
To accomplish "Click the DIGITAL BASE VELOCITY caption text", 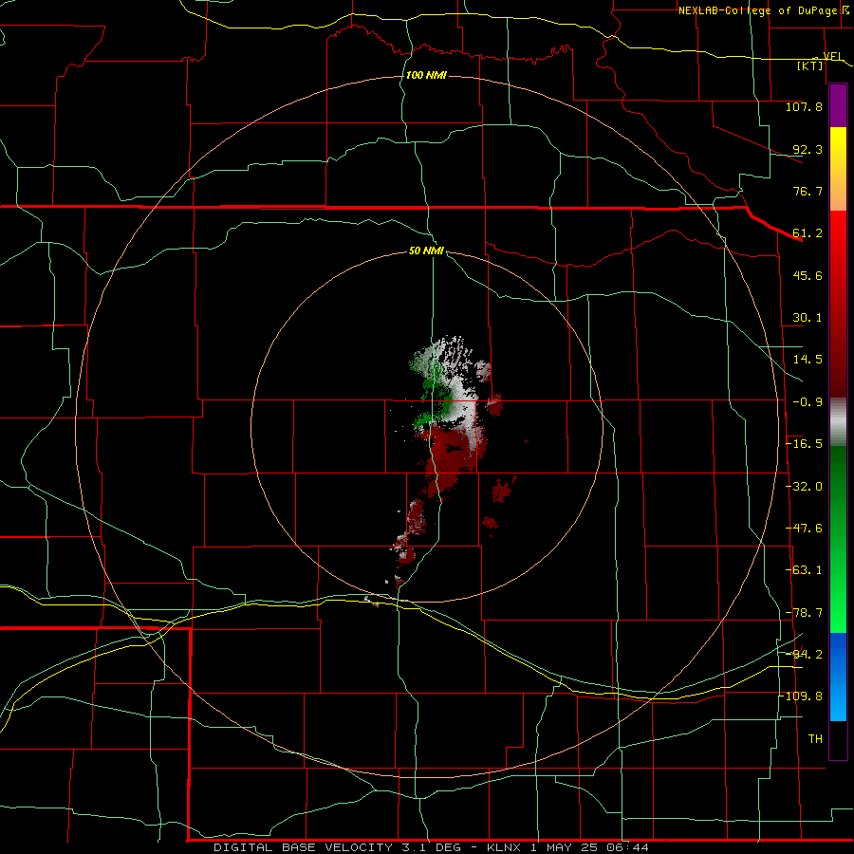I will click(303, 847).
